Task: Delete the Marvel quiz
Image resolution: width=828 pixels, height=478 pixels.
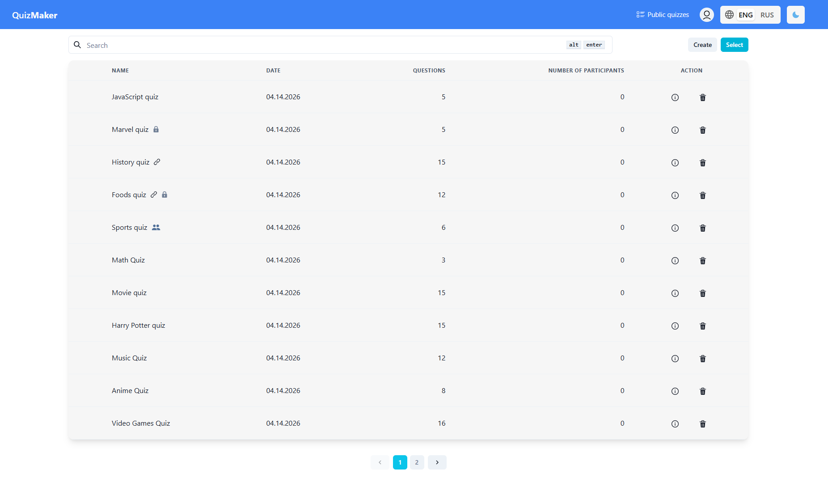Action: click(702, 130)
